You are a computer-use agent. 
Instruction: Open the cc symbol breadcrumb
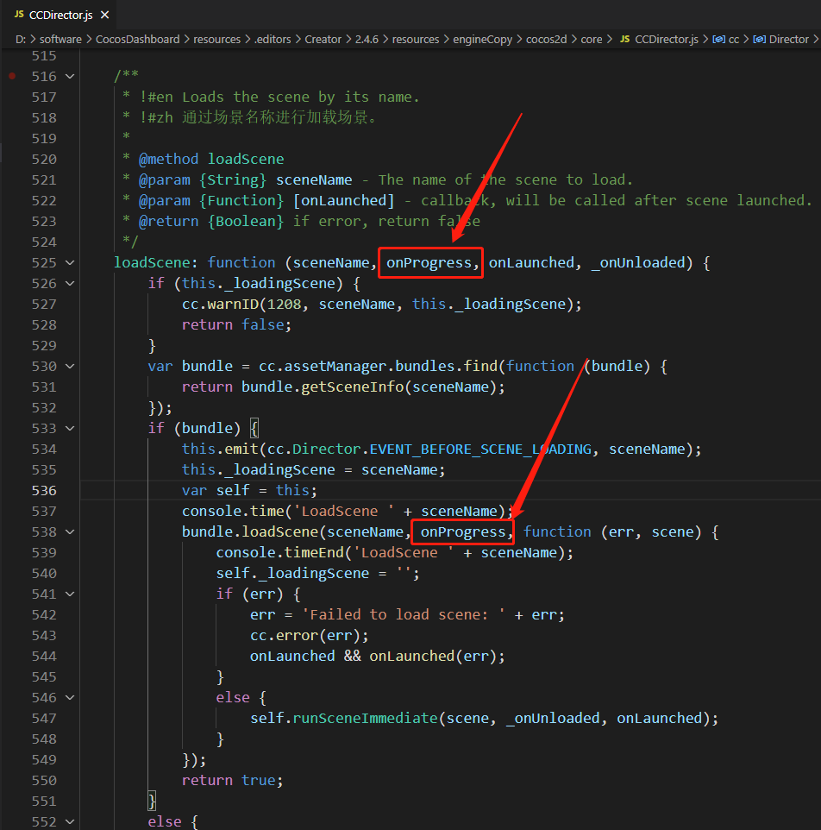coord(734,39)
